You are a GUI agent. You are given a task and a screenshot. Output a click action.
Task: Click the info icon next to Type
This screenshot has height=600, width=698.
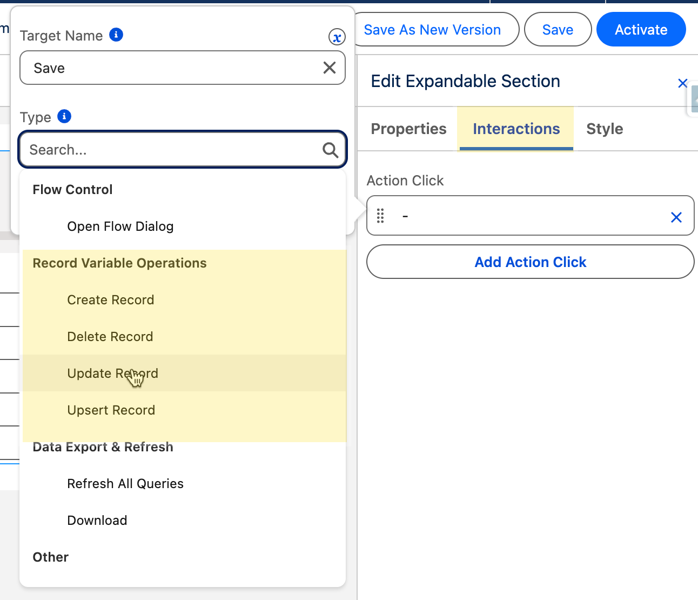(x=64, y=116)
